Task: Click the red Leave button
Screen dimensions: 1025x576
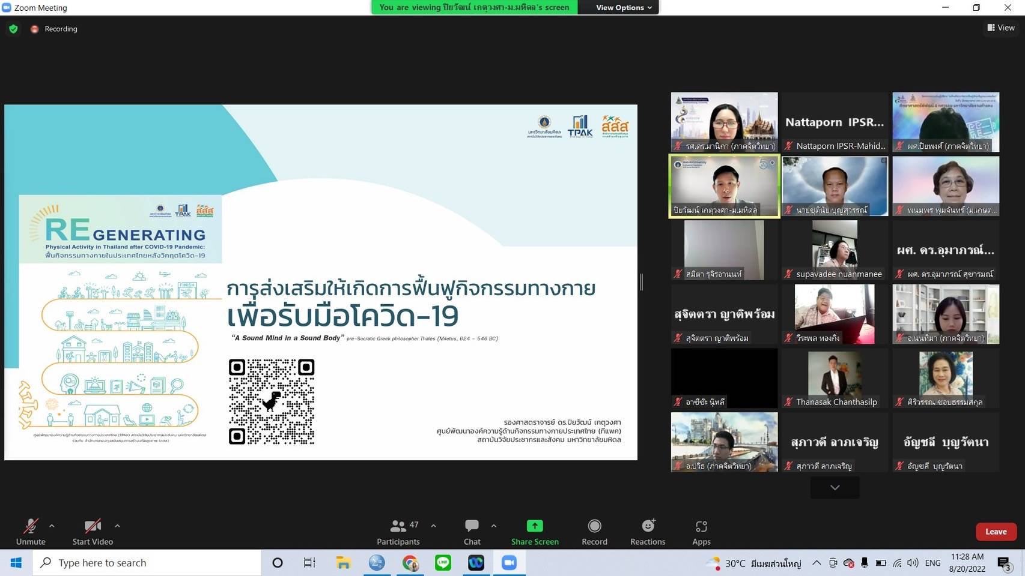Action: [x=996, y=532]
